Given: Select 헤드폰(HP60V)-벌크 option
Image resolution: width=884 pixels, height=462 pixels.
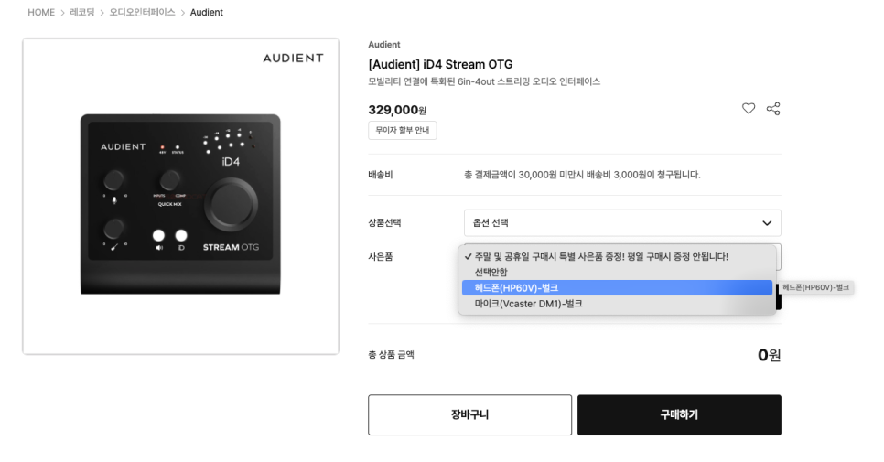Looking at the screenshot, I should (617, 288).
